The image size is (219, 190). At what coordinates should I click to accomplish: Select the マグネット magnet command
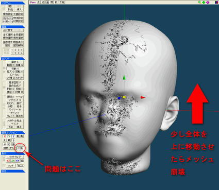click(x=14, y=100)
